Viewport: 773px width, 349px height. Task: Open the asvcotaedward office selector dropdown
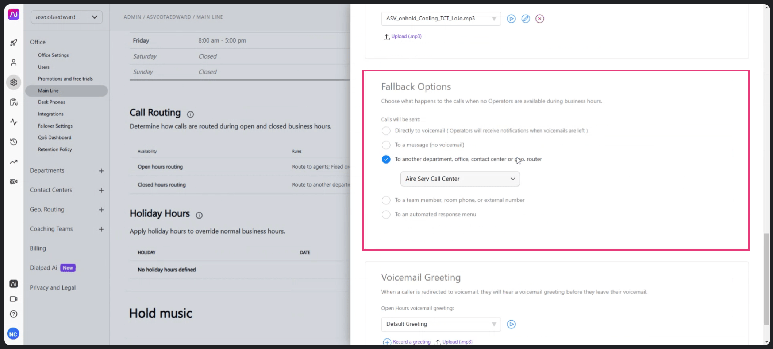point(66,17)
